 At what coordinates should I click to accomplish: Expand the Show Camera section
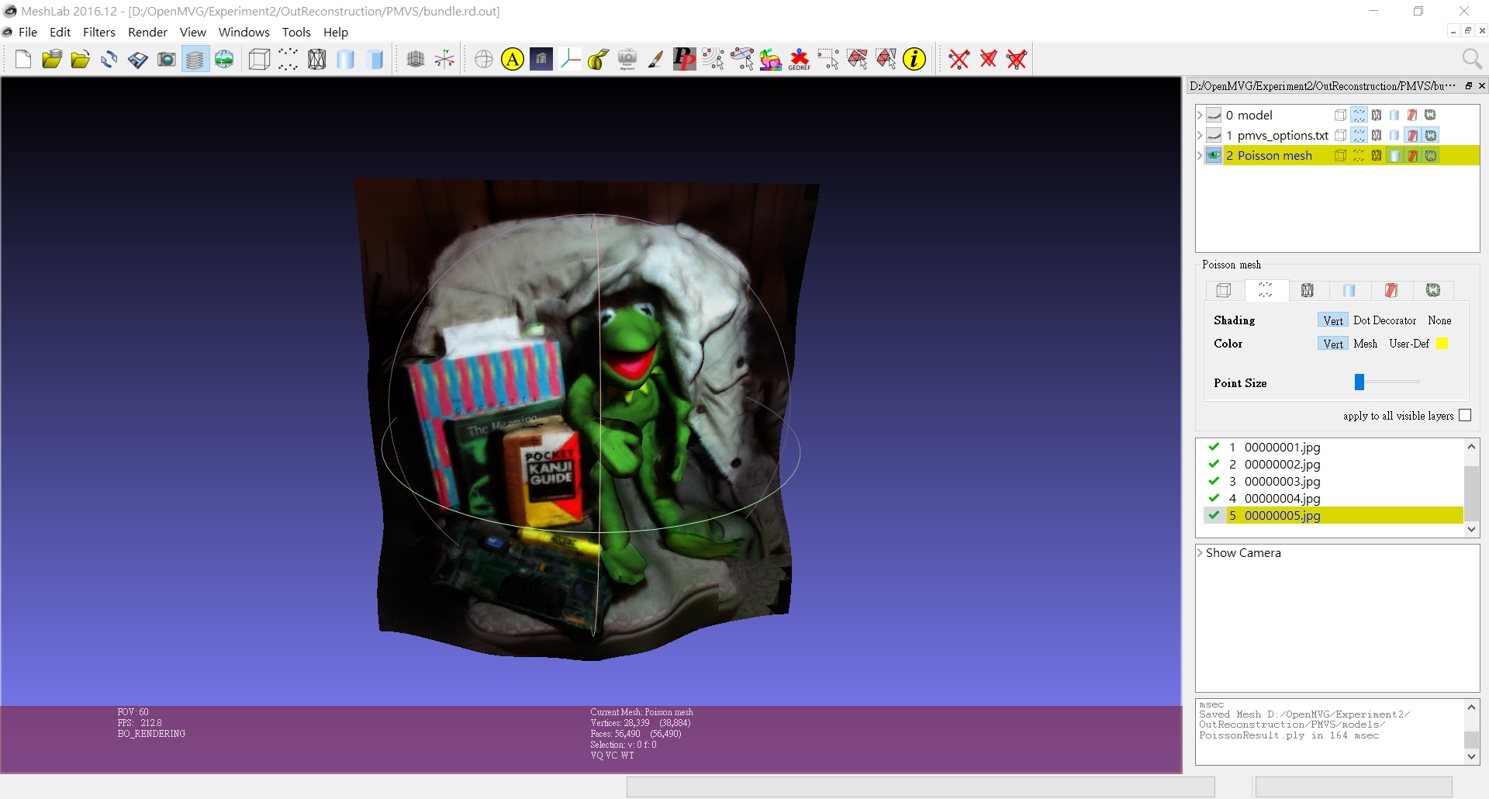coord(1200,552)
